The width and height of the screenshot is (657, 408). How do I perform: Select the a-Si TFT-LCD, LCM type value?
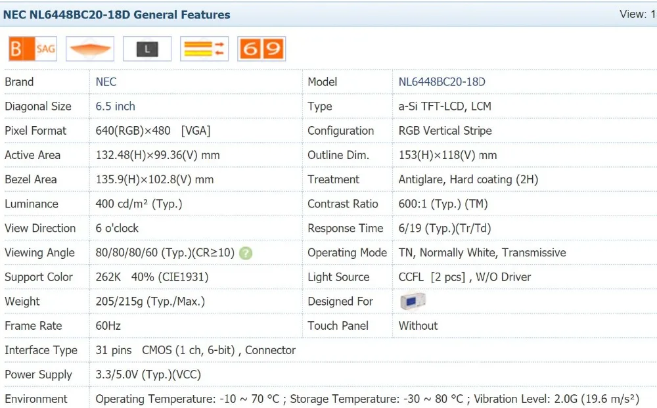click(x=445, y=106)
